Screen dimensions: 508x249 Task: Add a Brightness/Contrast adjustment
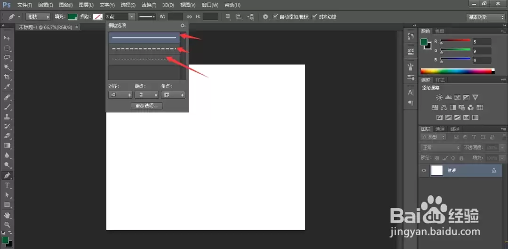tap(439, 97)
